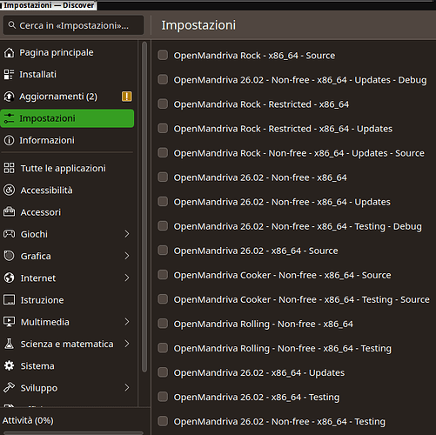The image size is (436, 435).
Task: Click the Impostazioni page heading
Action: [x=198, y=25]
